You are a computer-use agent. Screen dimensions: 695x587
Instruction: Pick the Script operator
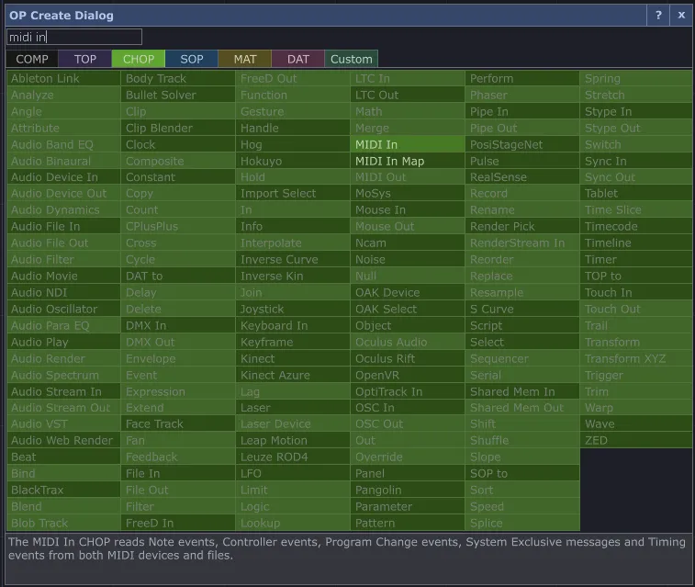522,326
